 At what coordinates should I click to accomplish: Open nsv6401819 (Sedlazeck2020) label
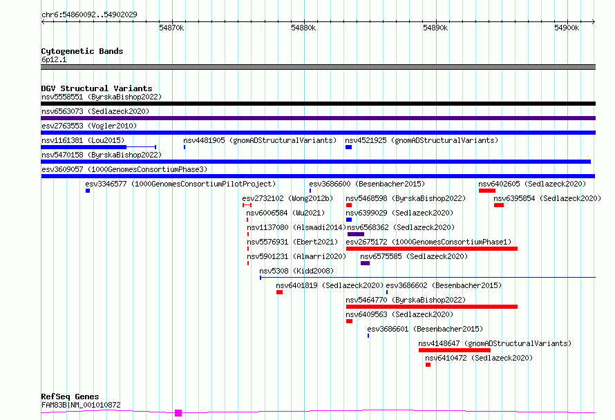click(x=330, y=285)
